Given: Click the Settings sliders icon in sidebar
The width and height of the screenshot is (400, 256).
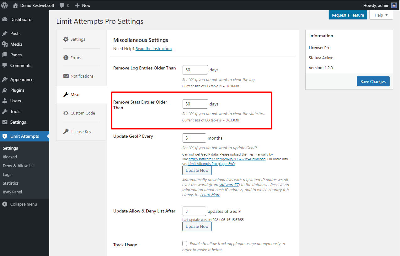Looking at the screenshot, I should [5, 122].
